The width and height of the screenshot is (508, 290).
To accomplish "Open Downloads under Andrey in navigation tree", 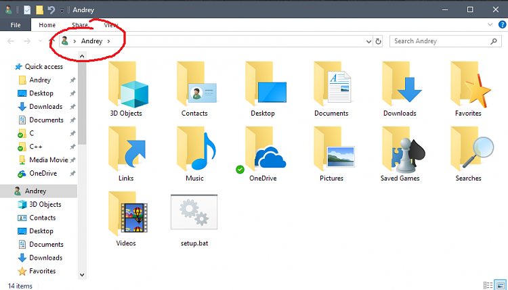I will 45,258.
